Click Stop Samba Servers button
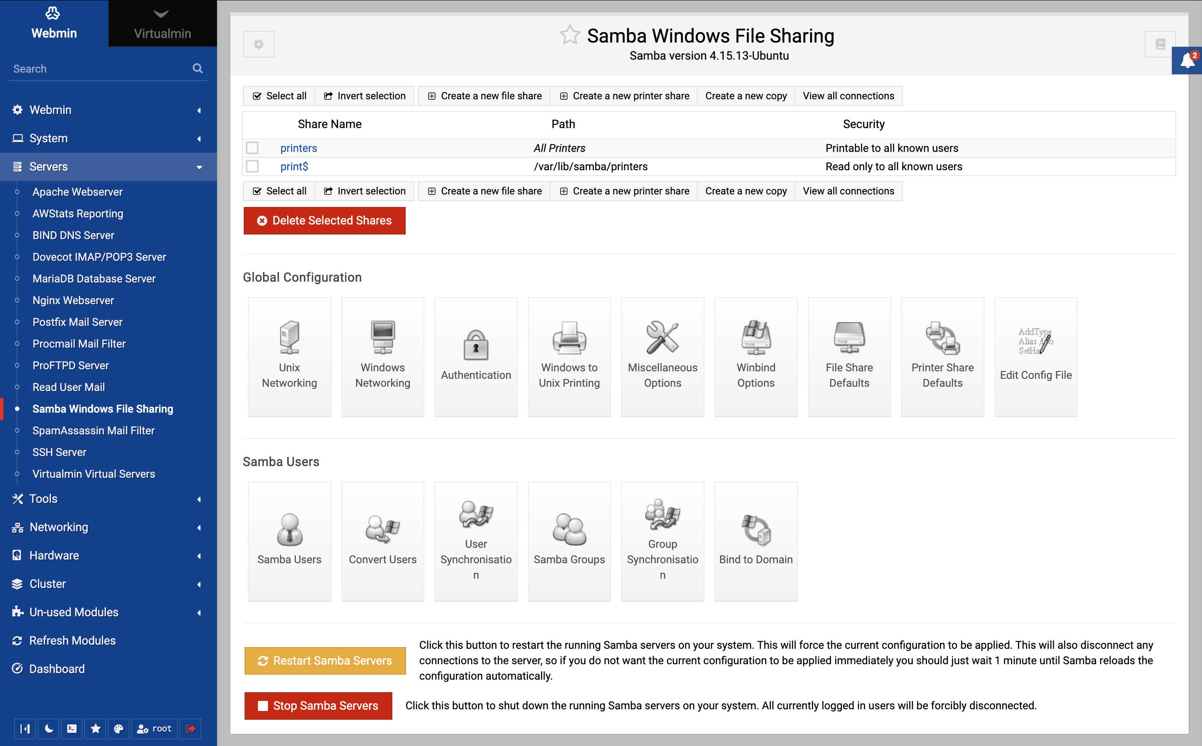Screen dimensions: 1202x746 [x=318, y=706]
